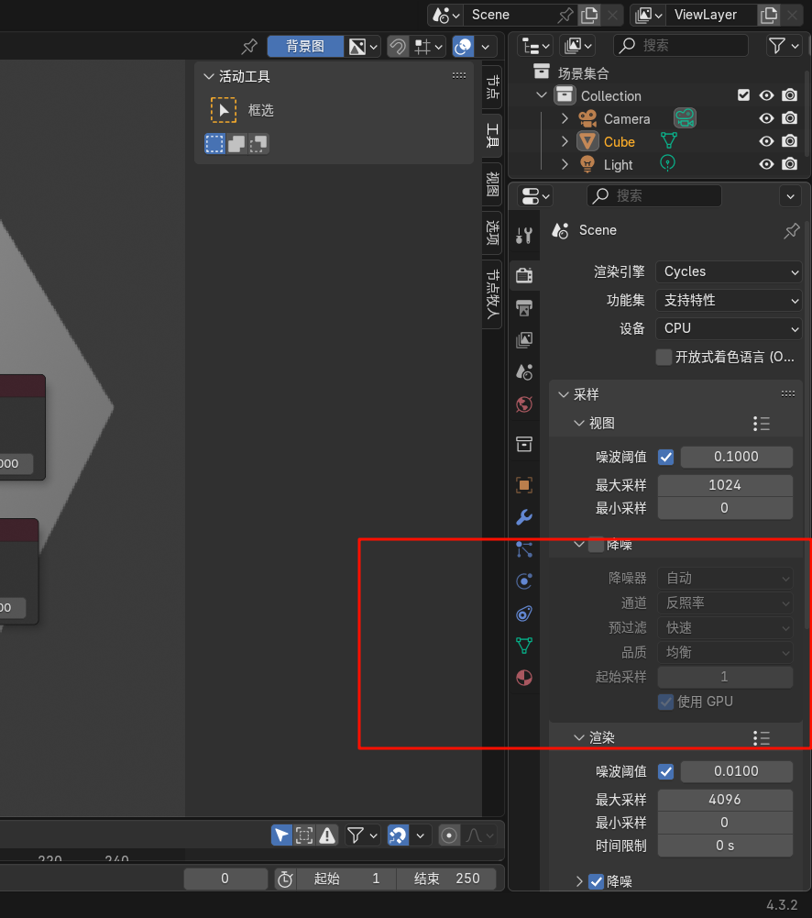Open the Material properties tab icon

tap(524, 678)
